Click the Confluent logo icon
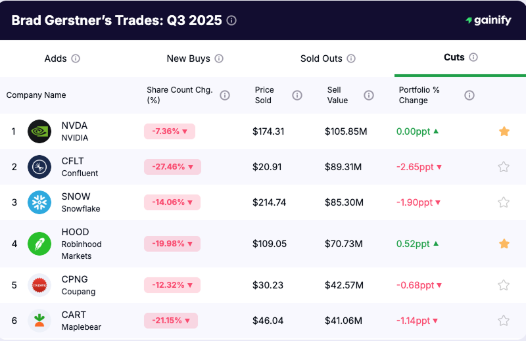The height and width of the screenshot is (341, 526). [39, 167]
